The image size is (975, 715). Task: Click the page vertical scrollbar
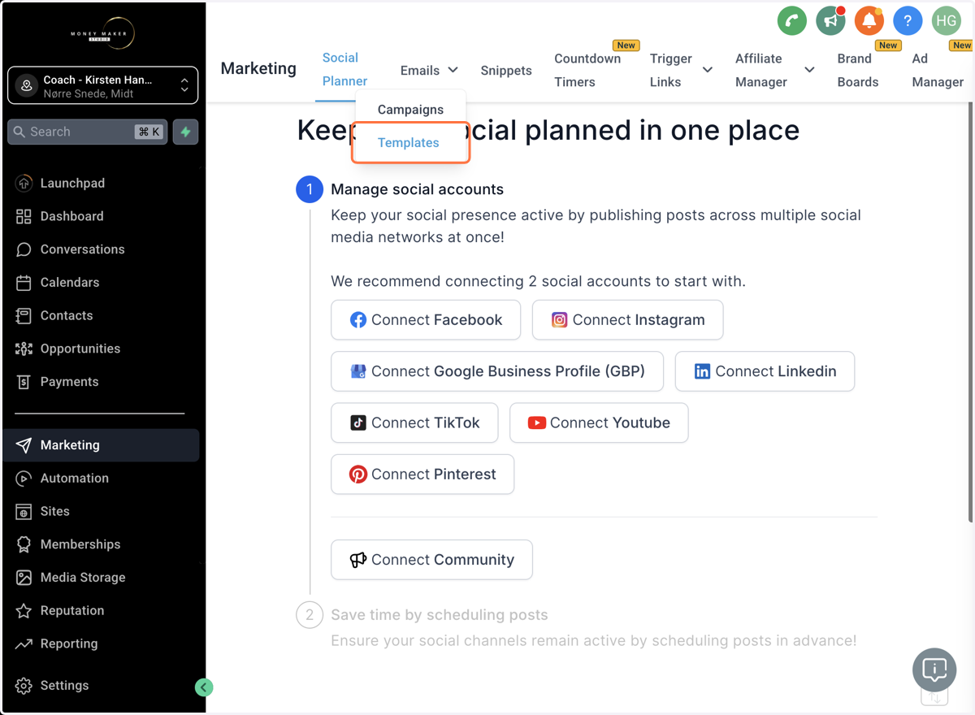pyautogui.click(x=971, y=313)
